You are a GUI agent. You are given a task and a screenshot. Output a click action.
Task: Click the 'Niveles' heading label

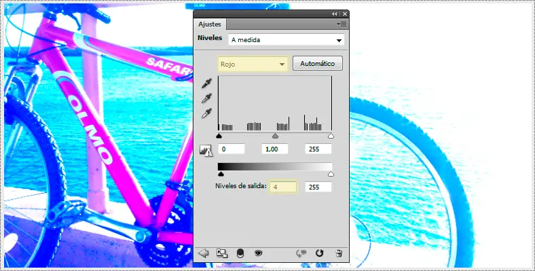210,38
